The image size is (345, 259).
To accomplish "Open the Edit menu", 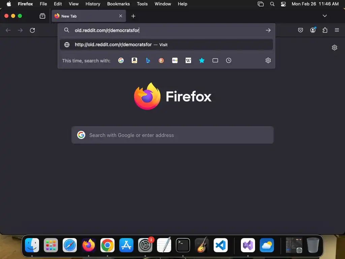I will click(58, 4).
